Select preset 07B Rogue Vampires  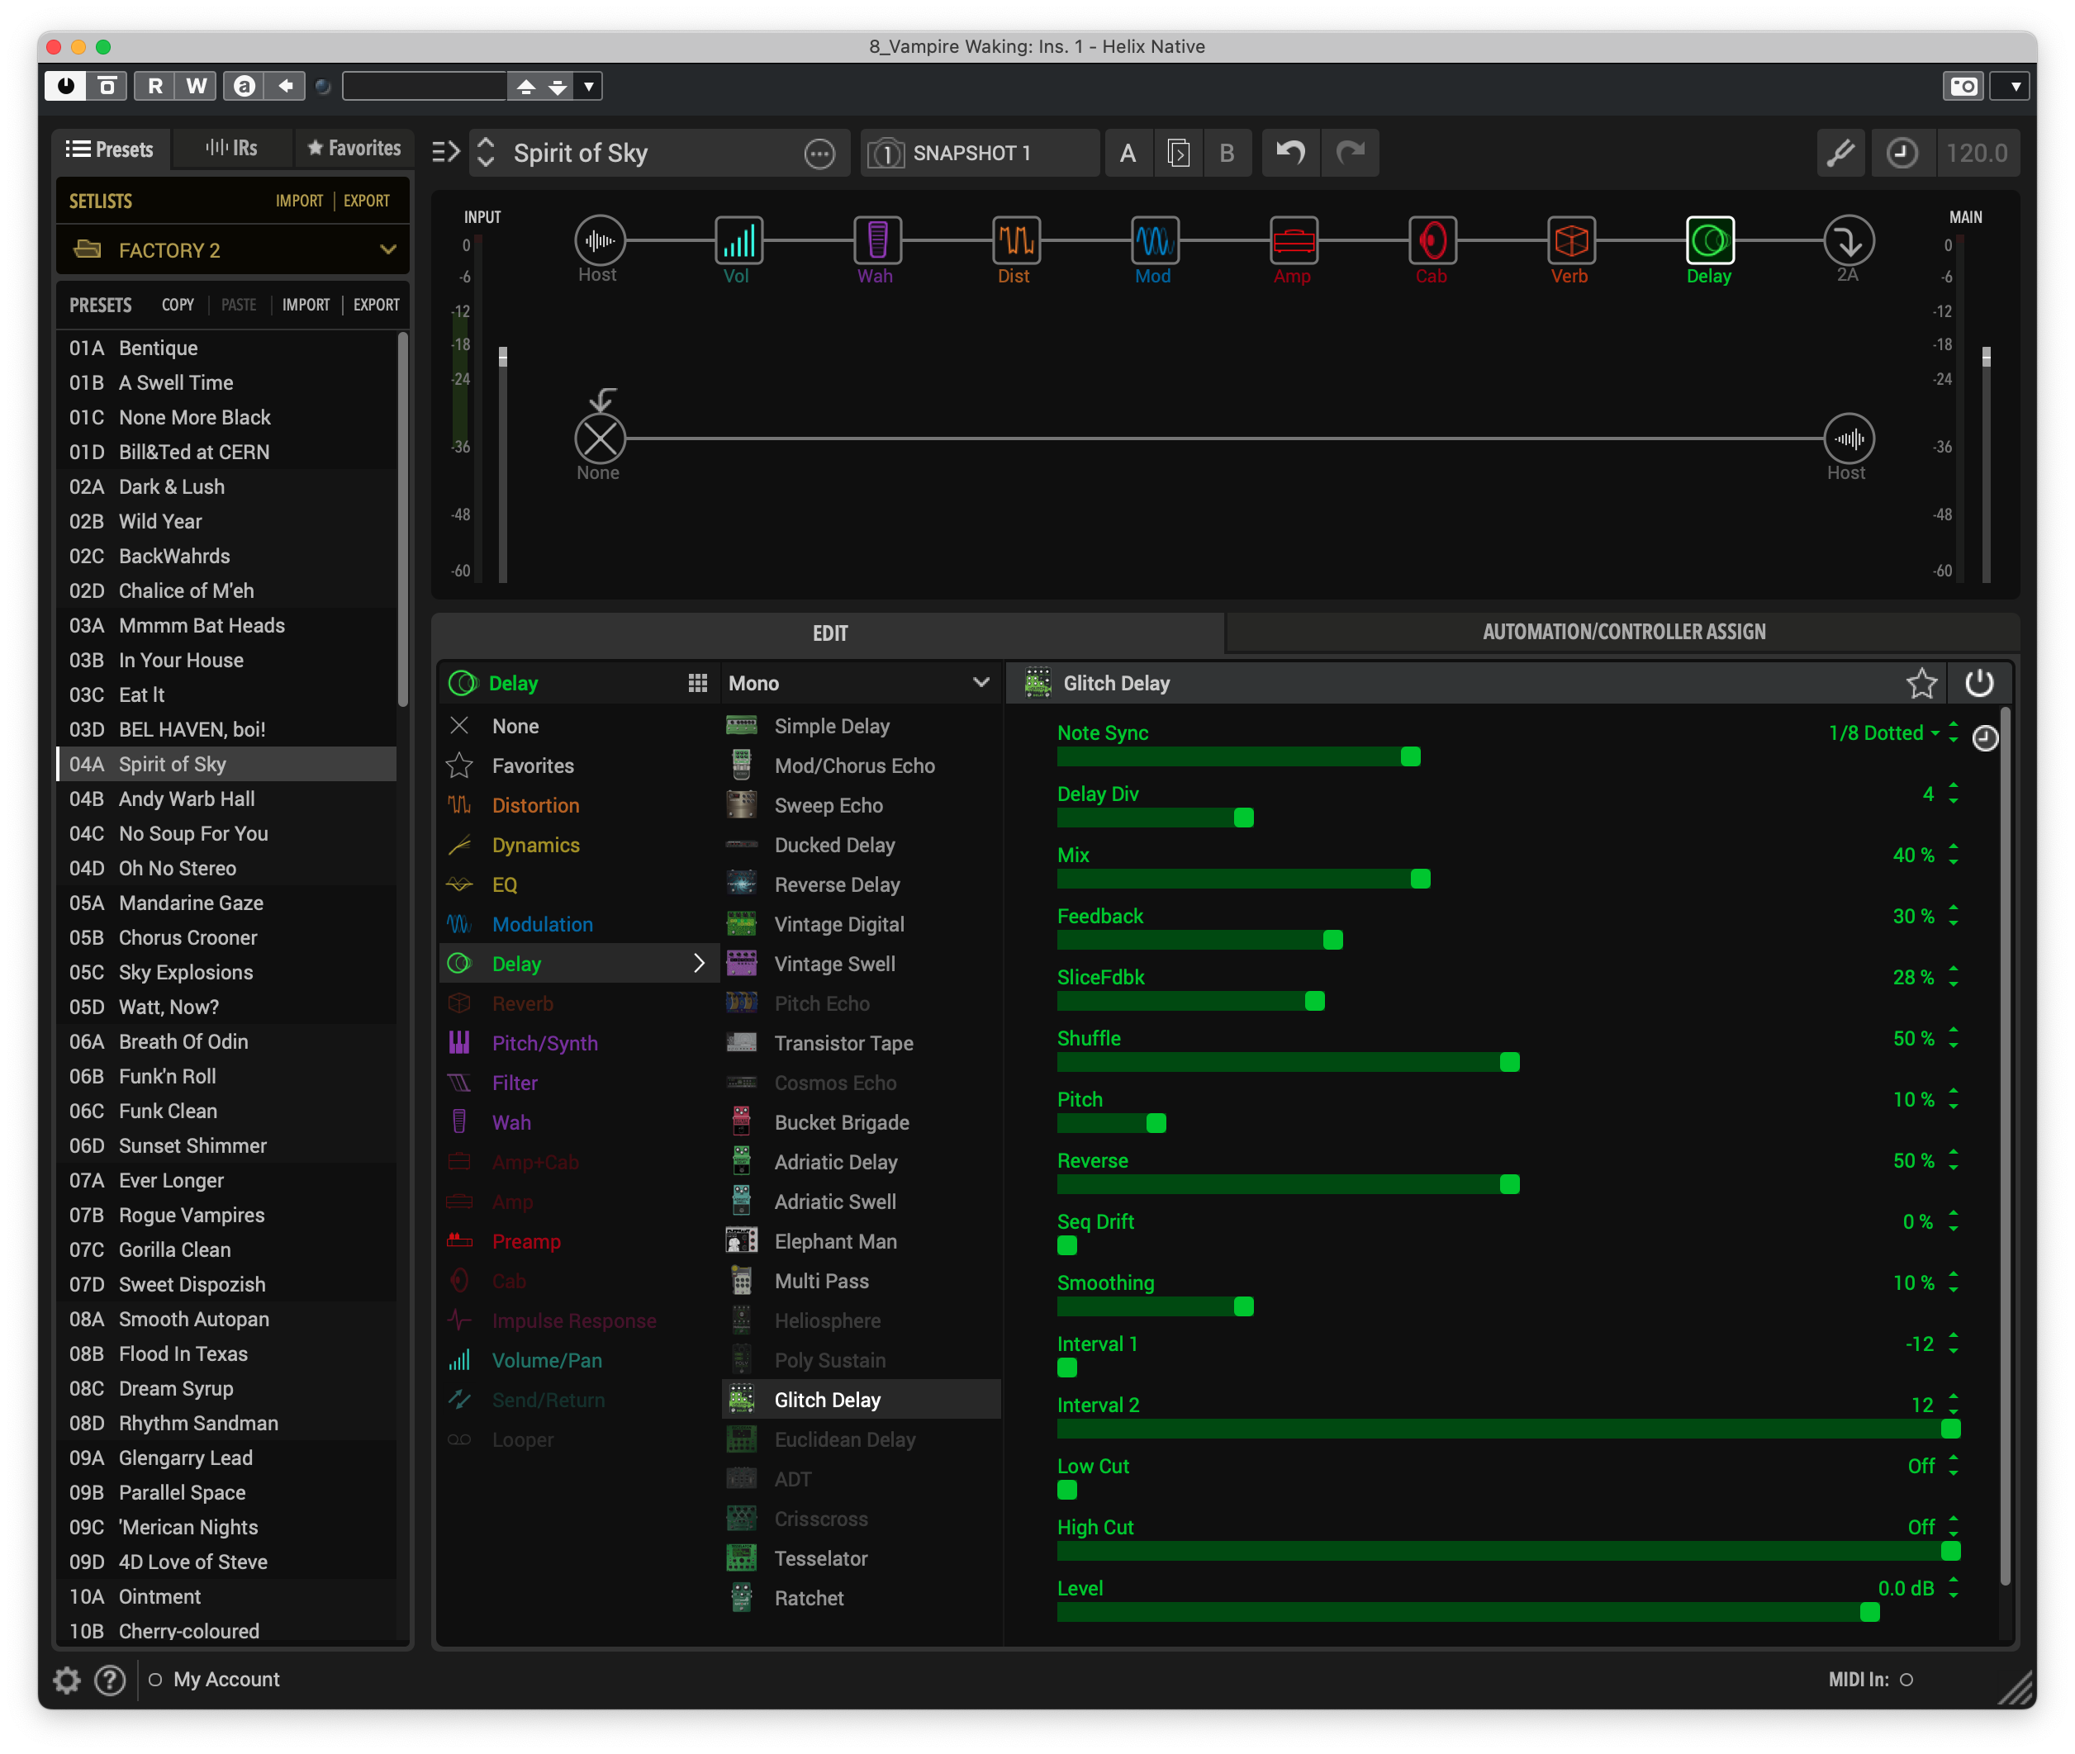point(191,1215)
